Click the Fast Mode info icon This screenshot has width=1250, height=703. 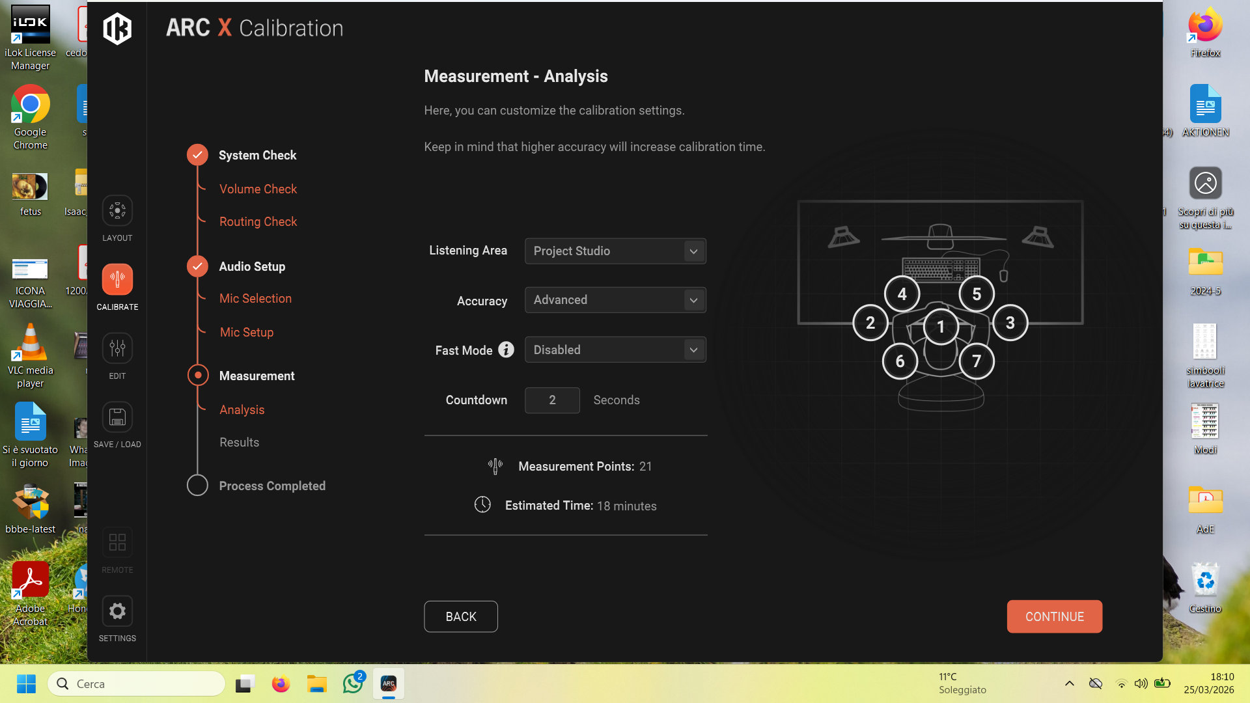coord(506,350)
